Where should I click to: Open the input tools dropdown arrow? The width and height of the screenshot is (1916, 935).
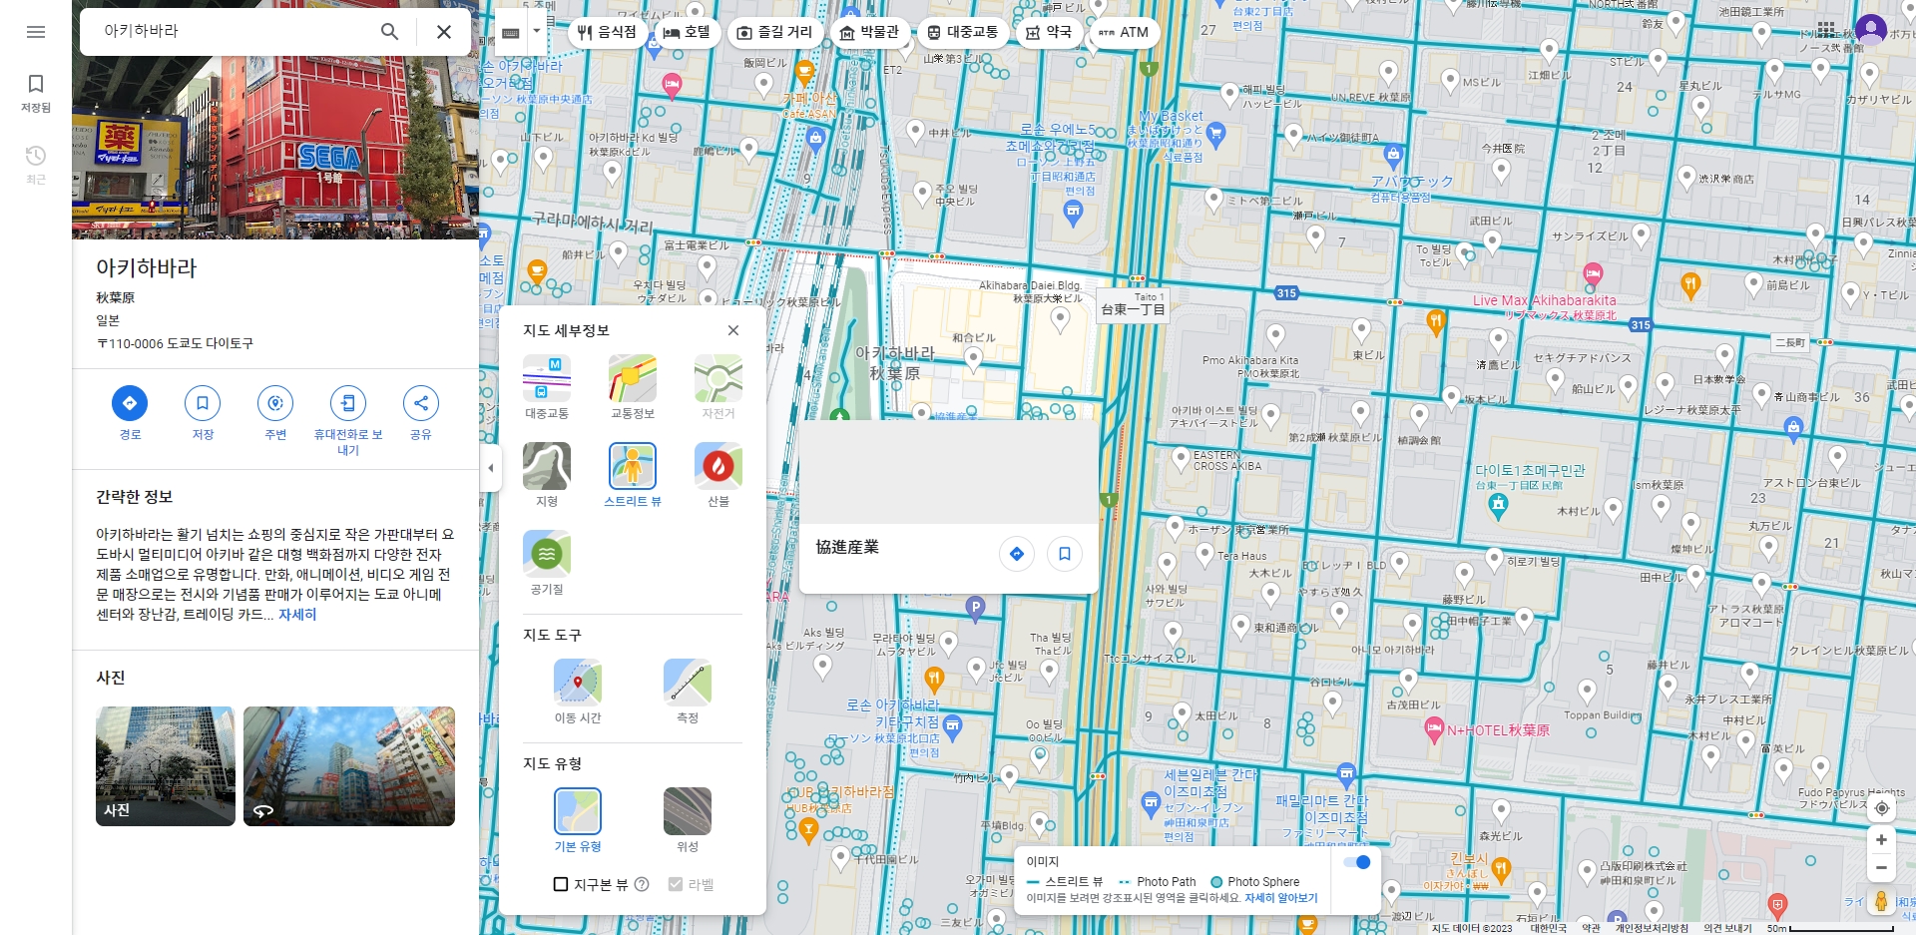(x=537, y=31)
